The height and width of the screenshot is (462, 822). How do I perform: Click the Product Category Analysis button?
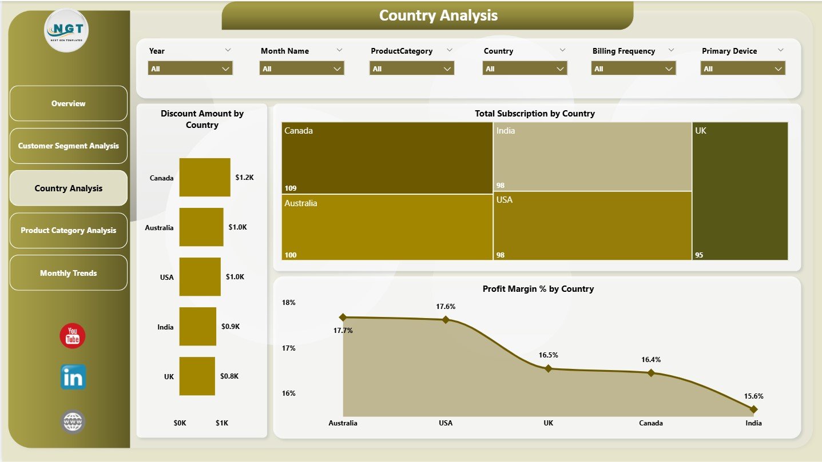click(x=68, y=230)
